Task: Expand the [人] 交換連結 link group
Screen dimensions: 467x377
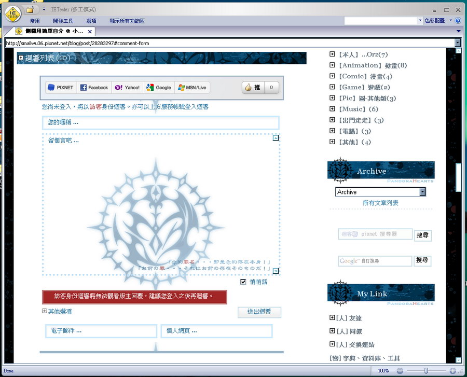Action: coord(332,344)
